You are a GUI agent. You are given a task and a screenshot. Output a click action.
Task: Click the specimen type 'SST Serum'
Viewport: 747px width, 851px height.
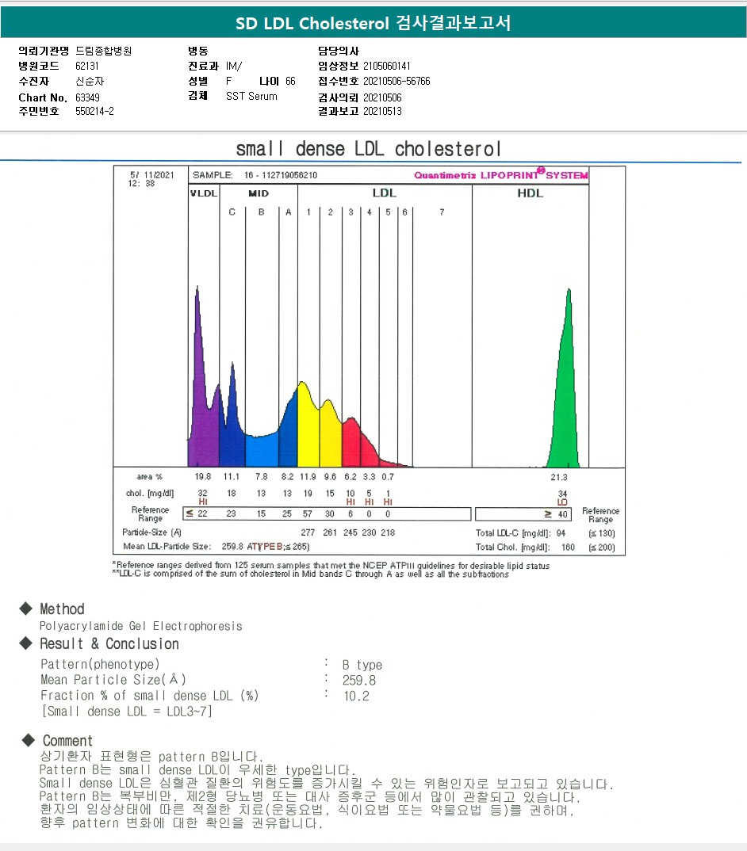tap(251, 96)
